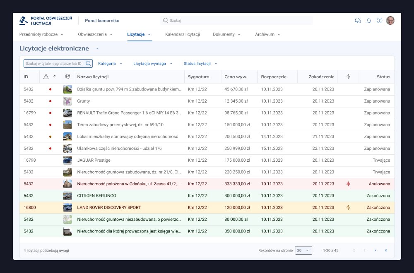Viewport: 414px width, 273px height.
Task: Sort by the Status column header
Action: click(383, 77)
